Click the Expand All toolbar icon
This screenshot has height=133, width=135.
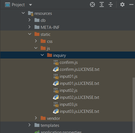point(102,4)
